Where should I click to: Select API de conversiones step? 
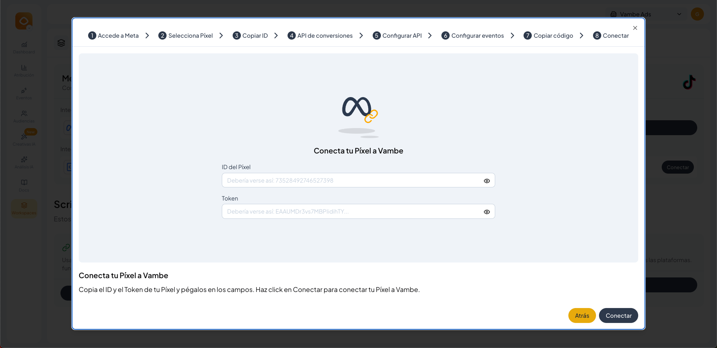[320, 35]
